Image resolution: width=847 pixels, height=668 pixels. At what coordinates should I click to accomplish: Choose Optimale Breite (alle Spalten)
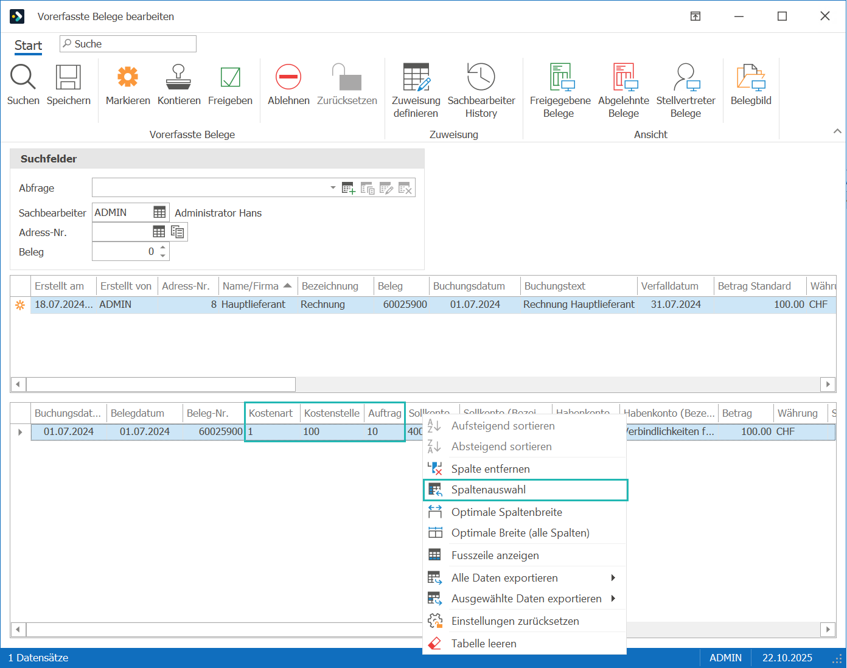click(525, 533)
